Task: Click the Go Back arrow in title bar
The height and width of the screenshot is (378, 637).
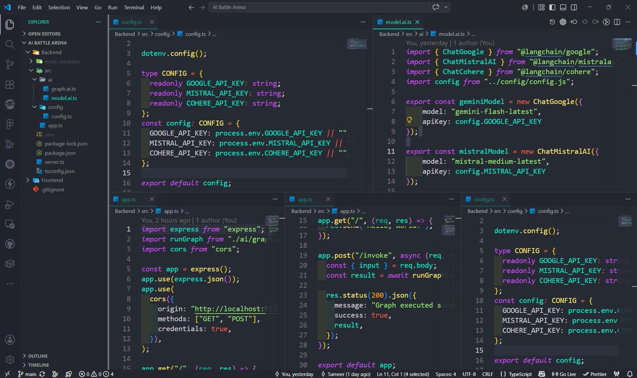Action: click(191, 7)
